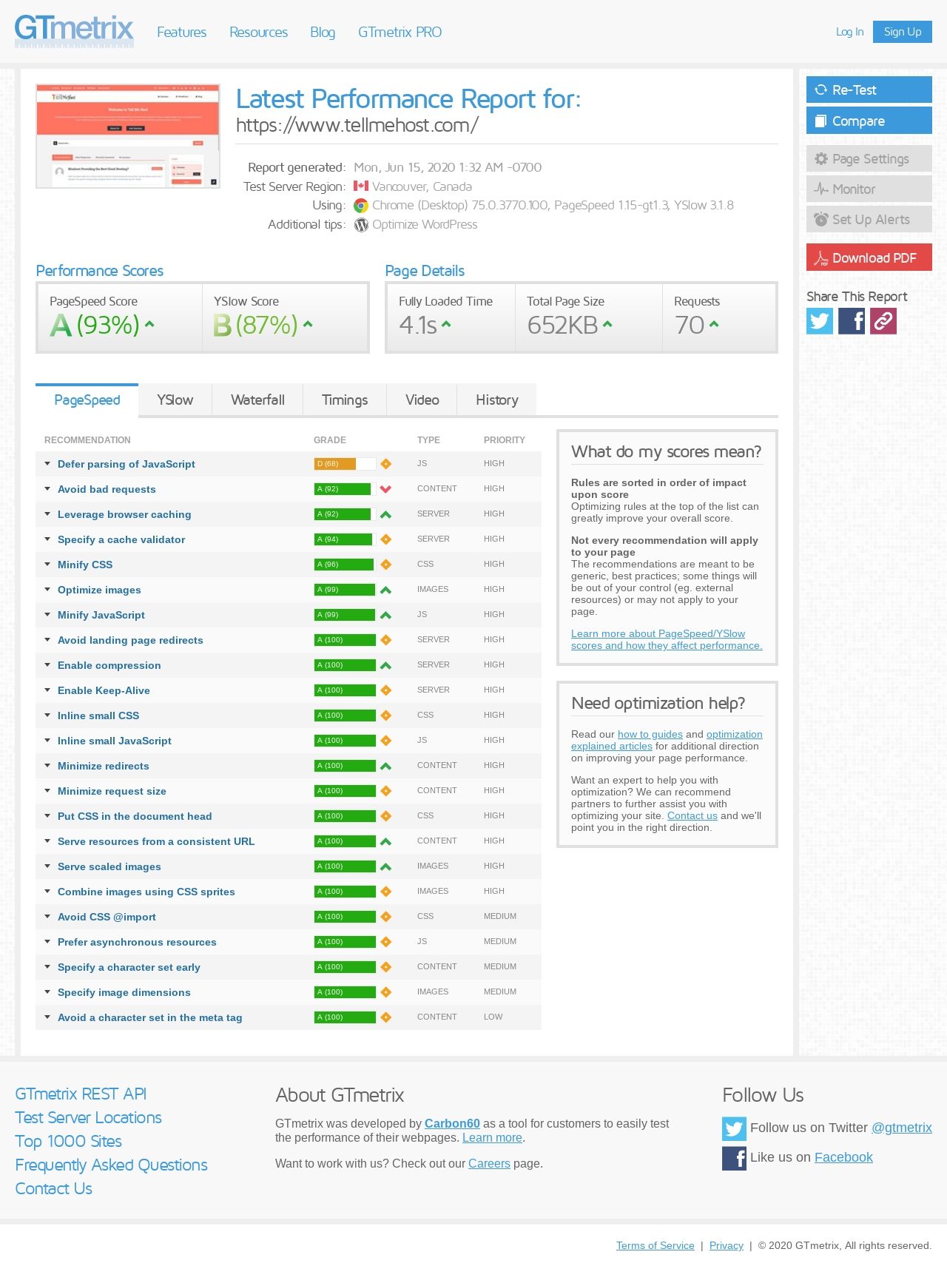Viewport: 947px width, 1266px height.
Task: Click the Twitter icon in Follow Us
Action: (x=734, y=1128)
